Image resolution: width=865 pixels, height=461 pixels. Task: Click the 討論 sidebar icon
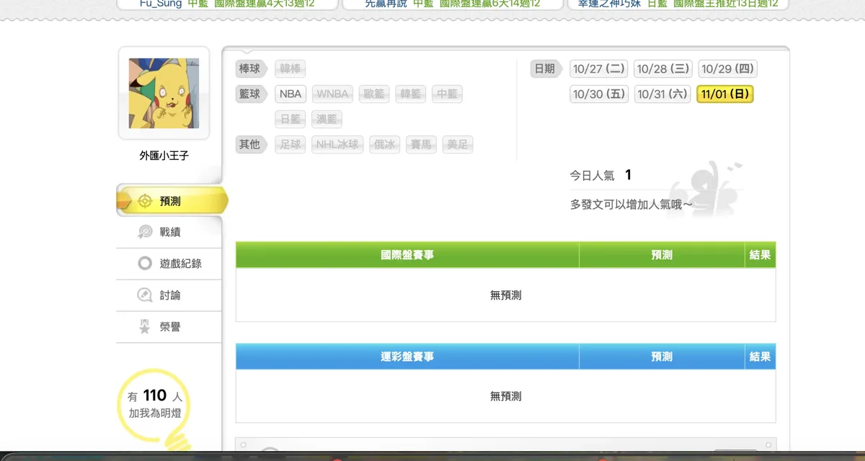coord(145,295)
